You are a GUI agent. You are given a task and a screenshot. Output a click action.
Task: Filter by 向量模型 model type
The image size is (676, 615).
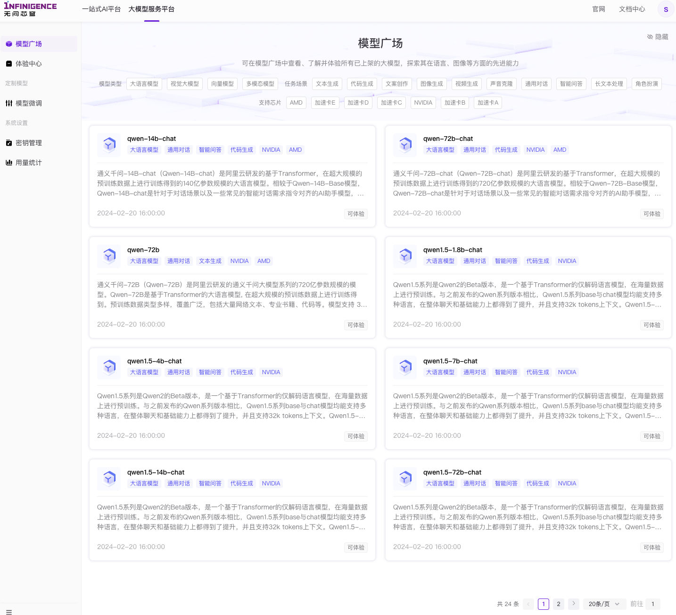[x=223, y=84]
